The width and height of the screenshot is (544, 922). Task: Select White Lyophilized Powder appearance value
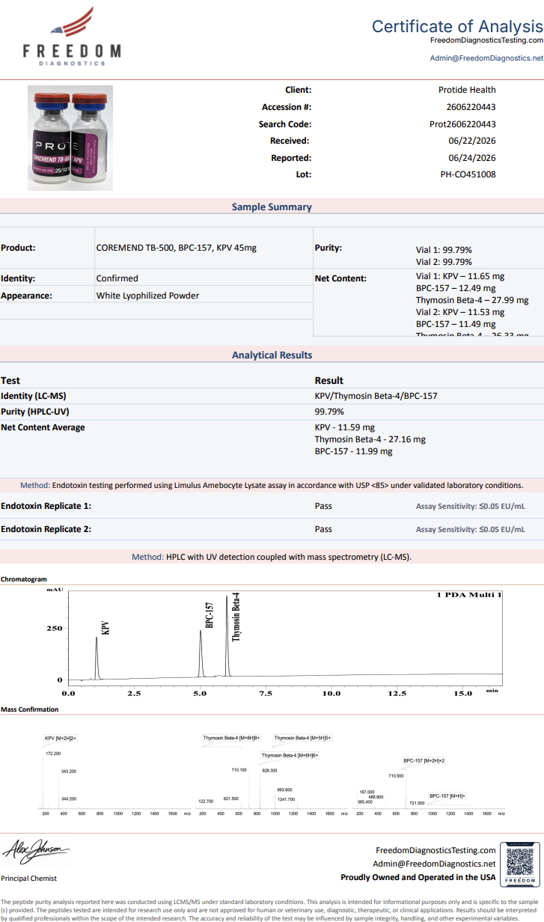click(148, 296)
